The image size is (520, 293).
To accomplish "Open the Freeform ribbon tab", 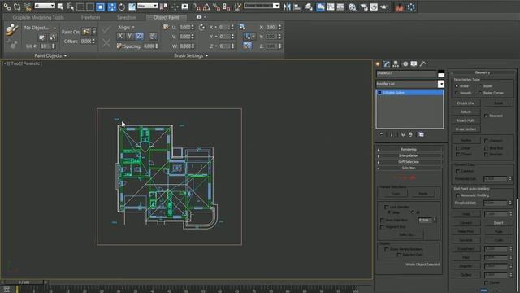I will (x=90, y=17).
